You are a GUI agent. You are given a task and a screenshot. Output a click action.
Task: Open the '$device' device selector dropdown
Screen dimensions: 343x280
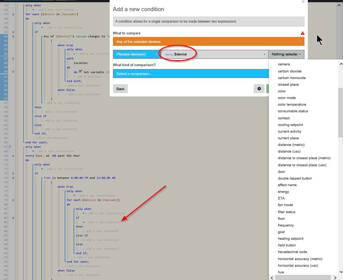pyautogui.click(x=214, y=54)
